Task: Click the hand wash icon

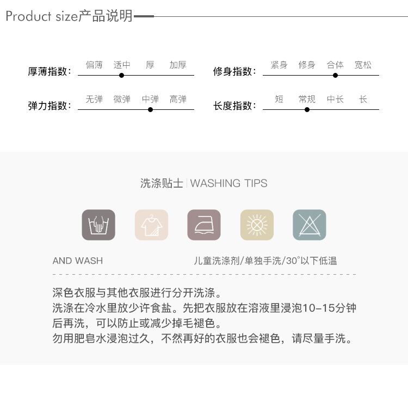Action: [x=98, y=225]
